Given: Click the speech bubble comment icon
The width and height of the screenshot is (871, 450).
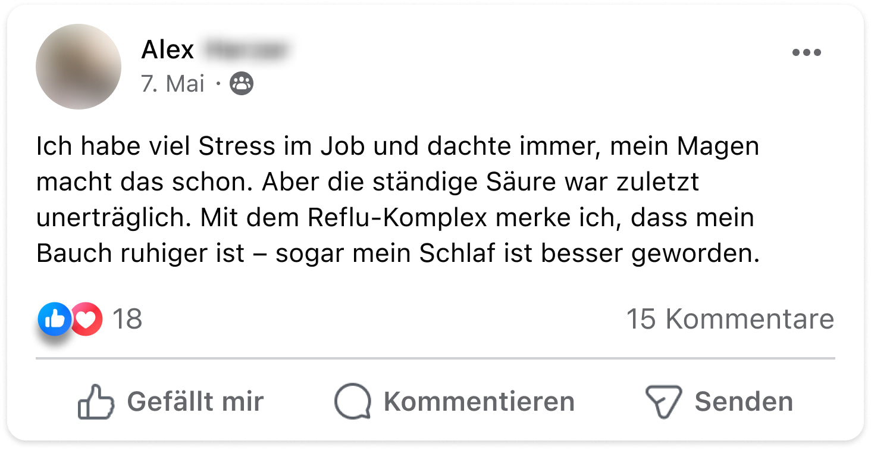Looking at the screenshot, I should pyautogui.click(x=352, y=401).
